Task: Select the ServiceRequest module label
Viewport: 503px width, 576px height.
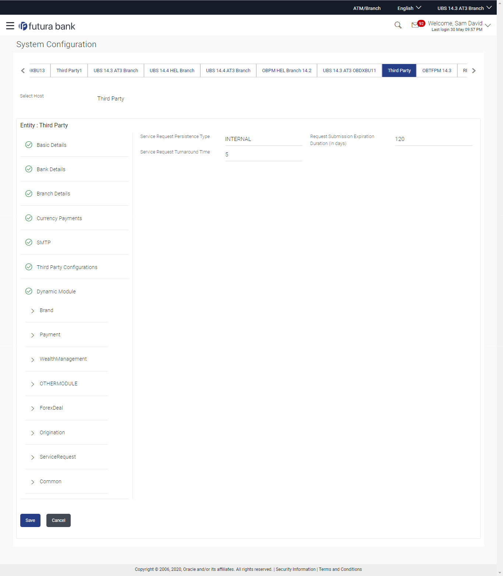Action: 58,457
